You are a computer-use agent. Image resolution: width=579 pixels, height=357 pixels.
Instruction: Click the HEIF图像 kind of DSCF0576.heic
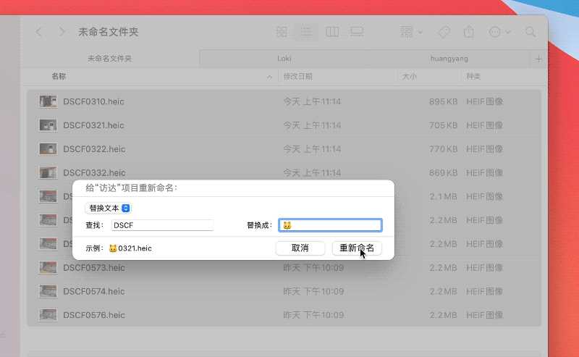coord(484,315)
